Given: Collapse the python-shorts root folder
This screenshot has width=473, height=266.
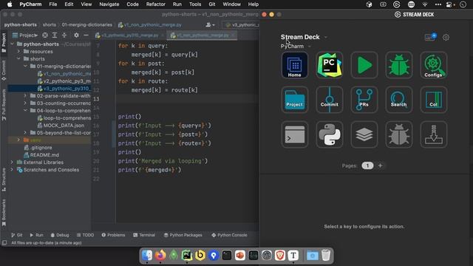Looking at the screenshot, I should [x=13, y=44].
